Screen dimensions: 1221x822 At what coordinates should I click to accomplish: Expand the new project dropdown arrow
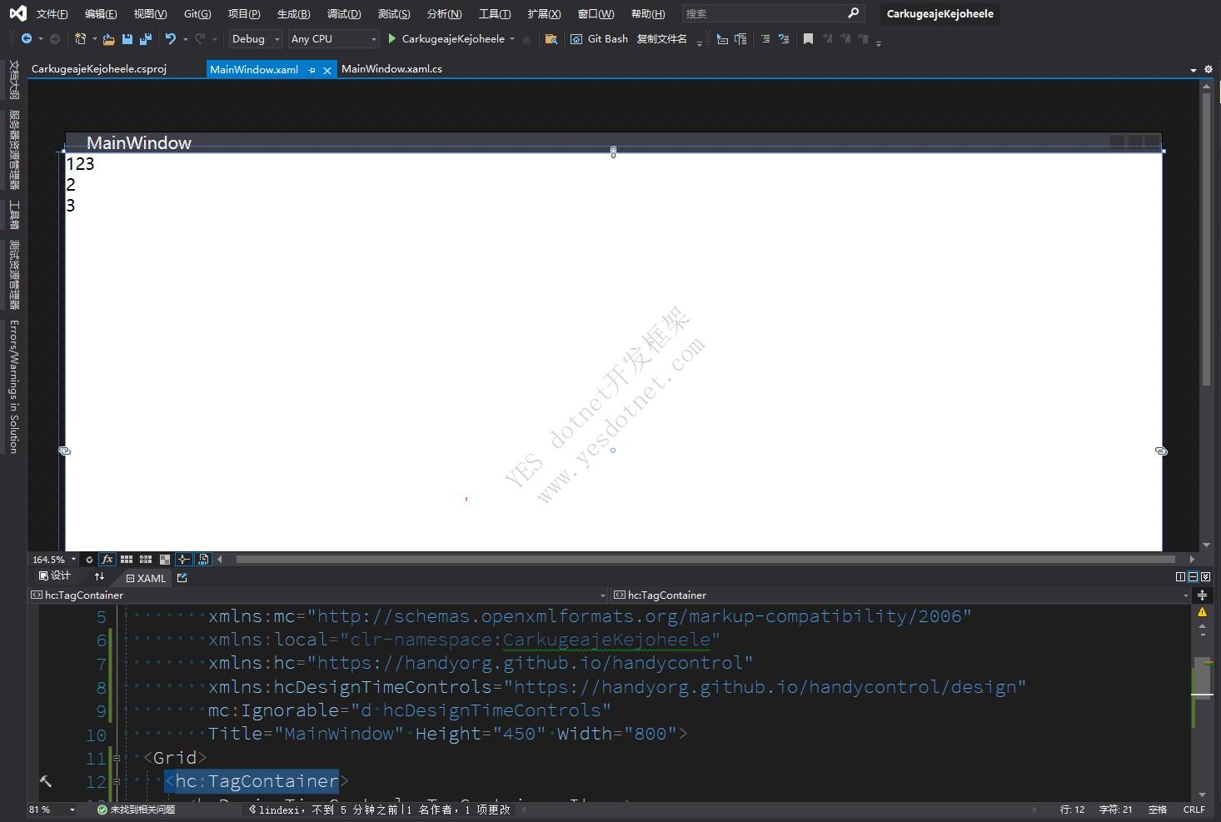coord(94,39)
